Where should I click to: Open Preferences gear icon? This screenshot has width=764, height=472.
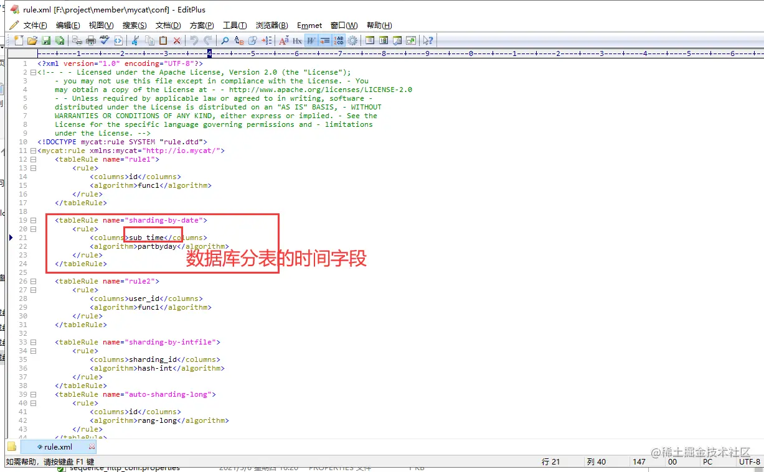(352, 40)
